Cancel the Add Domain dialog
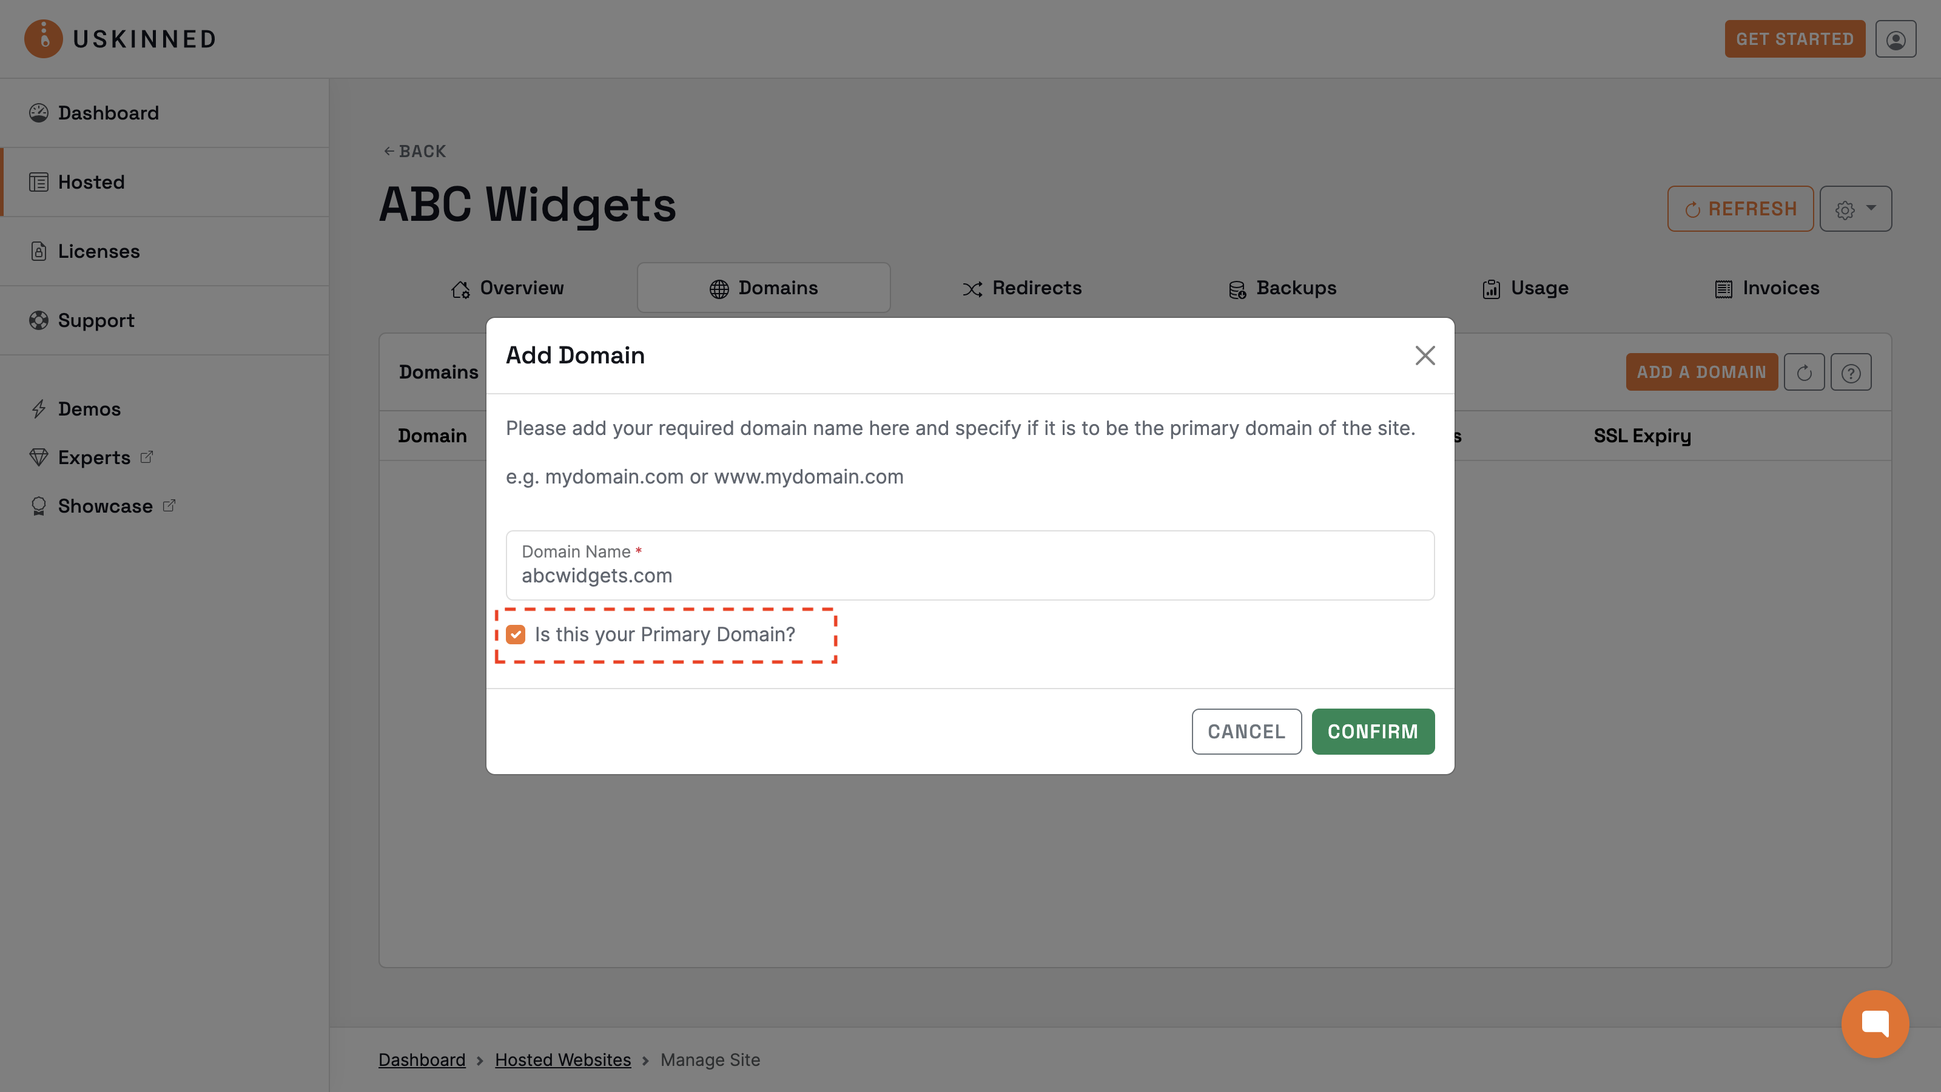 point(1246,731)
